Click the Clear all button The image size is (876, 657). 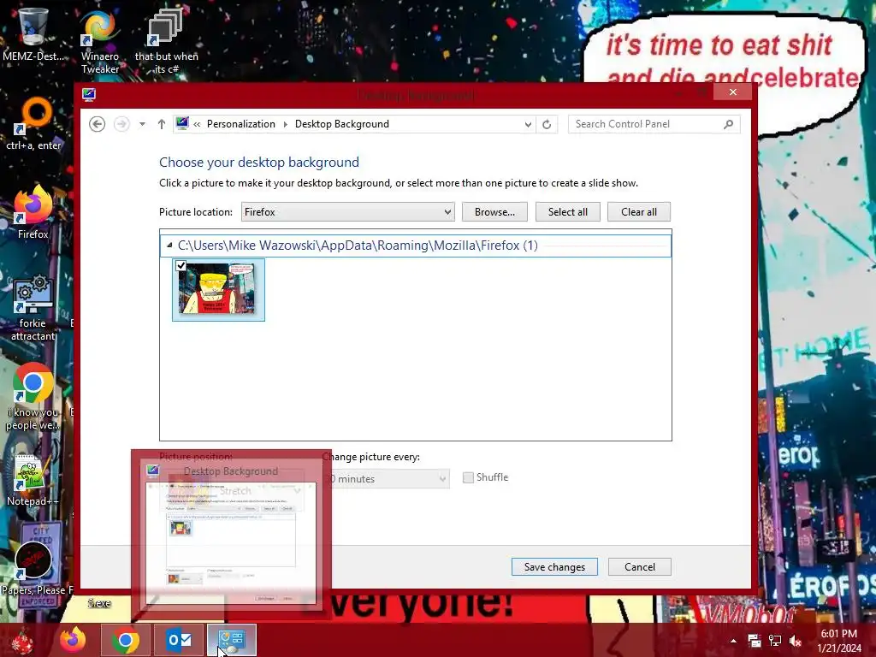(639, 212)
